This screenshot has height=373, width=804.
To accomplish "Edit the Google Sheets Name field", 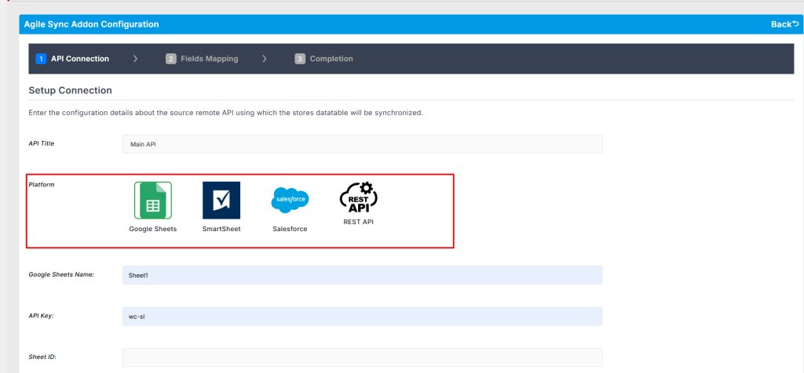I will click(x=363, y=275).
